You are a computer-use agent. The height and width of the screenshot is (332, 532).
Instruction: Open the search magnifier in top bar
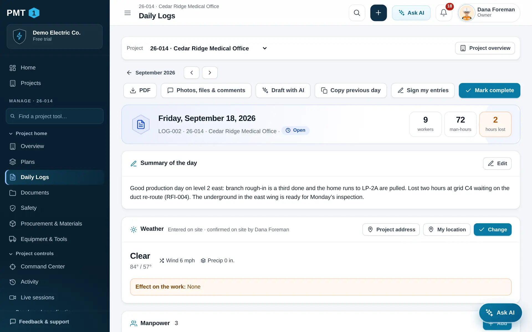357,13
